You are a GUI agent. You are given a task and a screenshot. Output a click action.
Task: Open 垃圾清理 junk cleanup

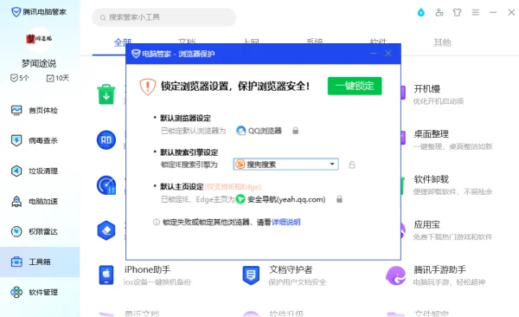coord(40,171)
